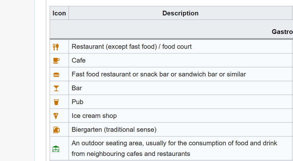Image resolution: width=293 pixels, height=161 pixels.
Task: Select the "Ice cream shop" description
Action: point(94,116)
